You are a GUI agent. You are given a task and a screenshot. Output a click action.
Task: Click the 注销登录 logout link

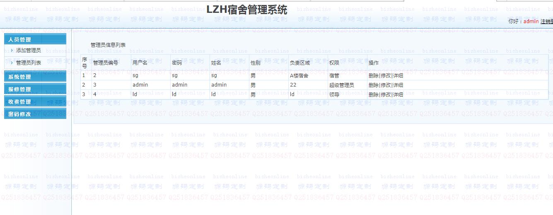point(547,22)
